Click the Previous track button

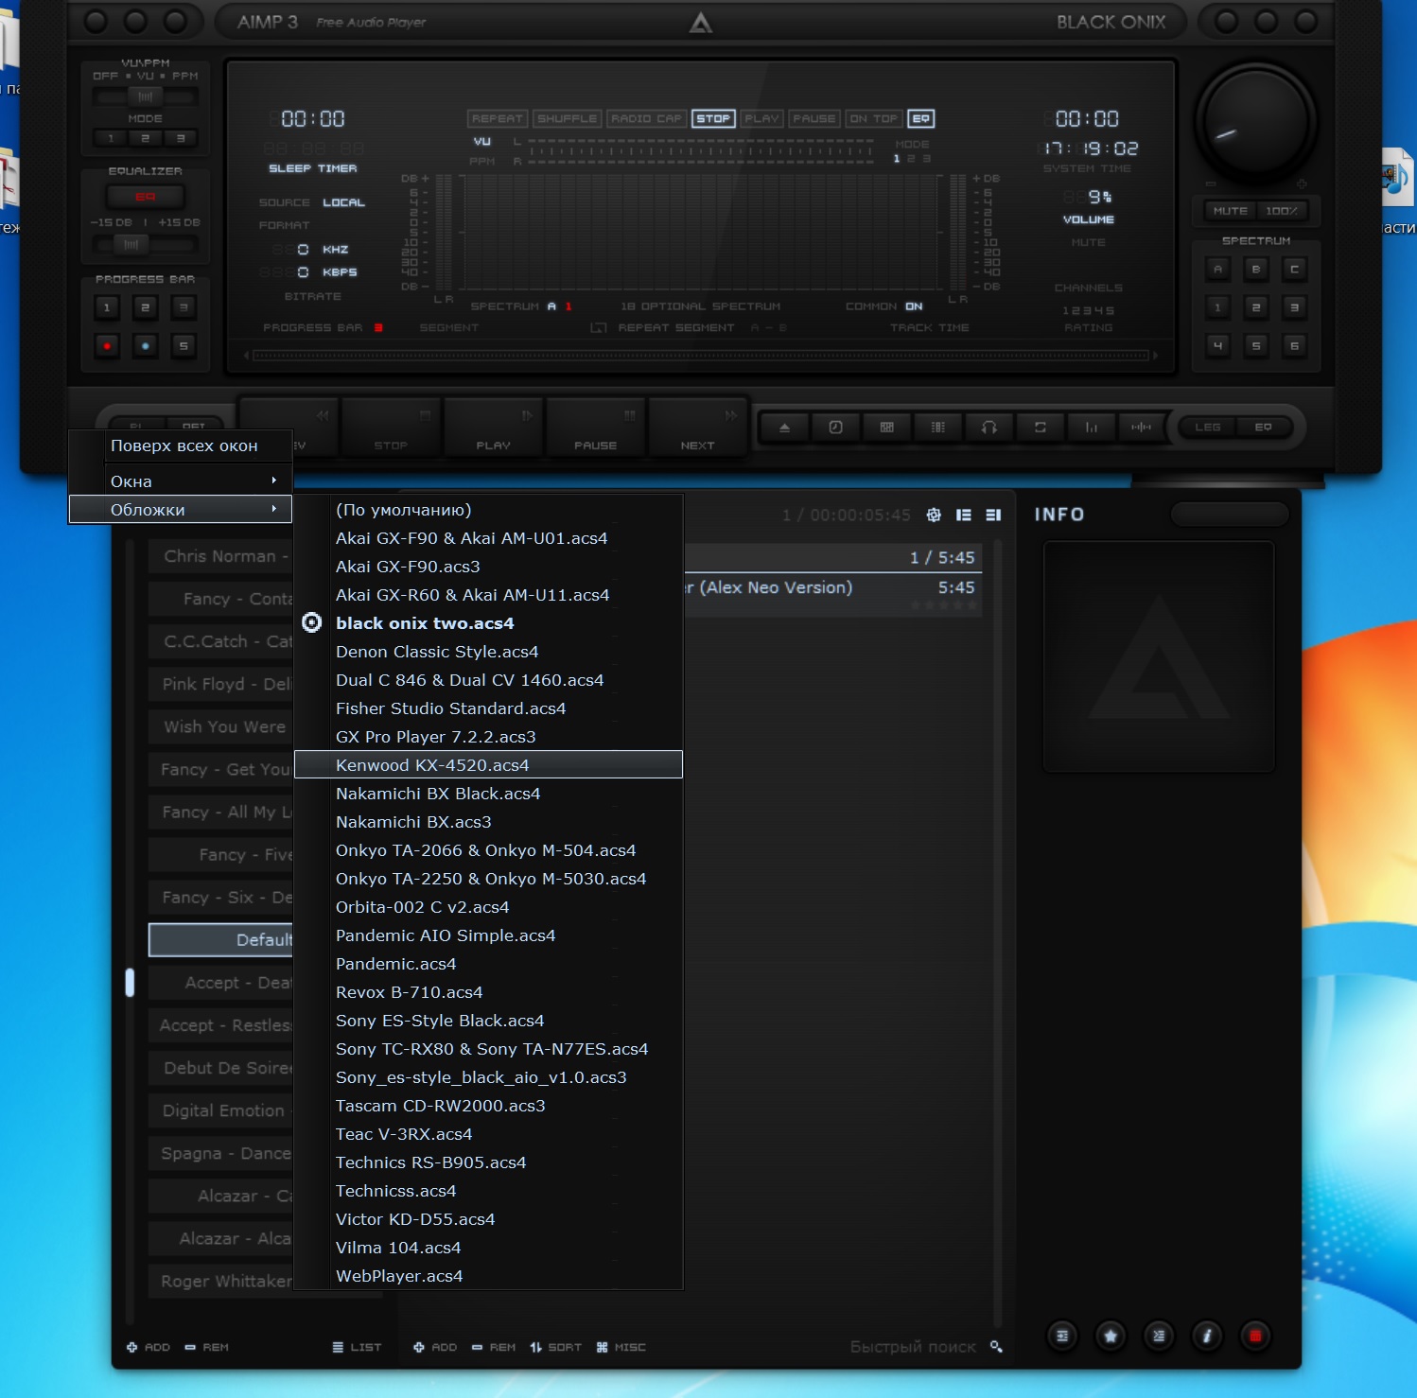[288, 428]
